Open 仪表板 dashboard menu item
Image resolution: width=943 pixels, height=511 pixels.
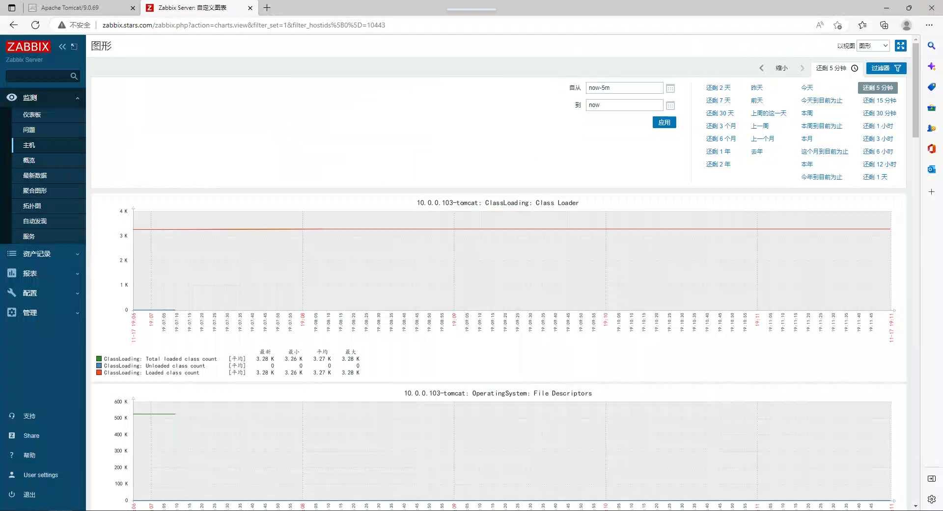point(32,115)
